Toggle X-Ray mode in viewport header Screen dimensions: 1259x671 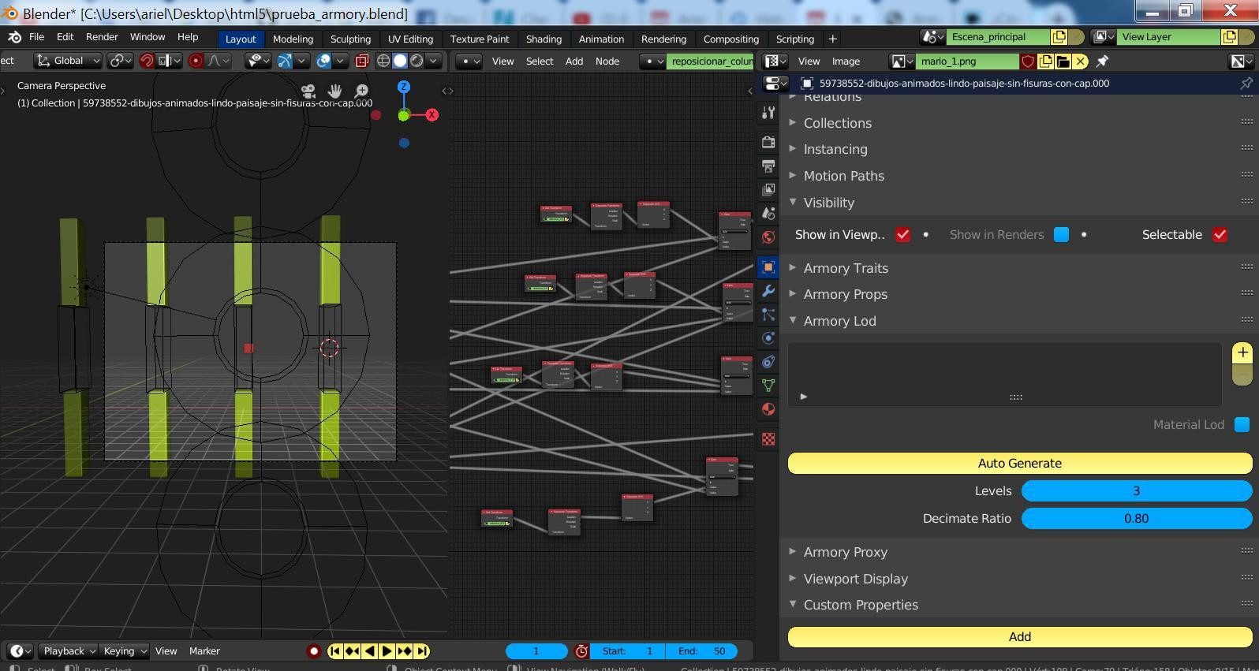pyautogui.click(x=362, y=61)
